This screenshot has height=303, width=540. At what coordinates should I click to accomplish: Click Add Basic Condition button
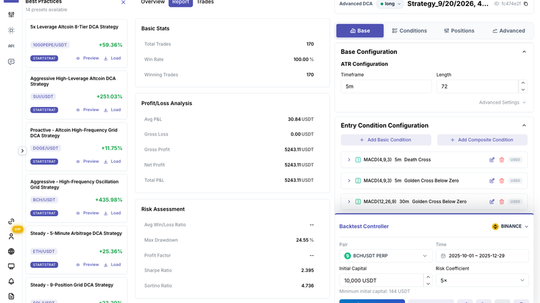point(385,140)
